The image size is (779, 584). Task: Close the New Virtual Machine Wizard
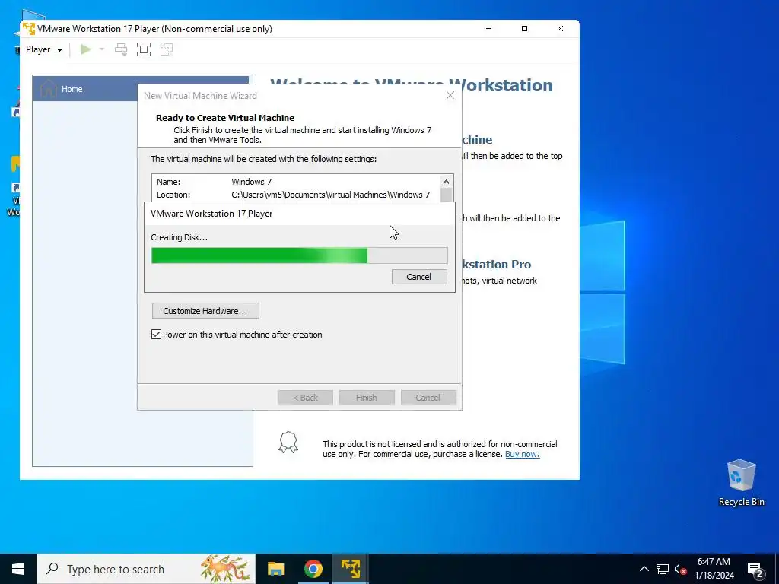(x=450, y=95)
